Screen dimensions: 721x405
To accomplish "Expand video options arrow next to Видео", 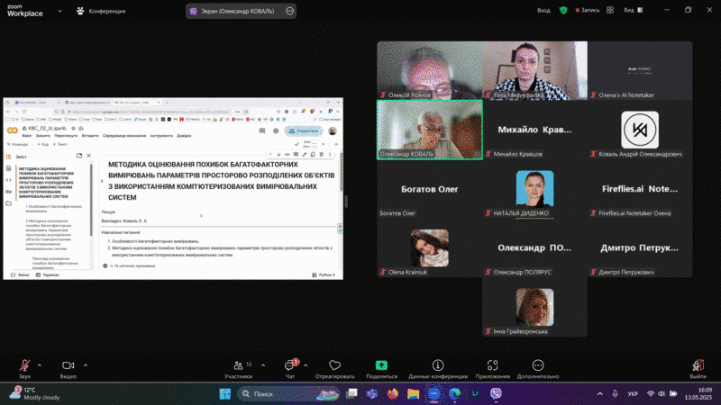I will click(87, 364).
